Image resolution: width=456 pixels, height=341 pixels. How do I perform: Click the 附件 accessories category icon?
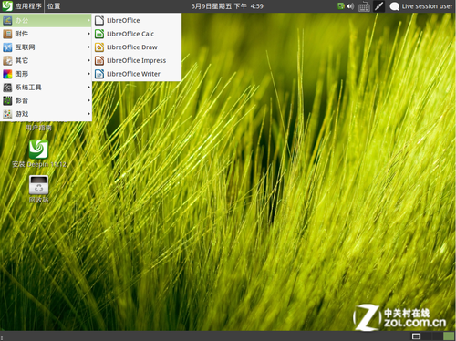7,34
